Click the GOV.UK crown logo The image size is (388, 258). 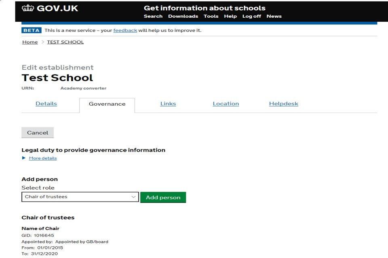tap(28, 8)
